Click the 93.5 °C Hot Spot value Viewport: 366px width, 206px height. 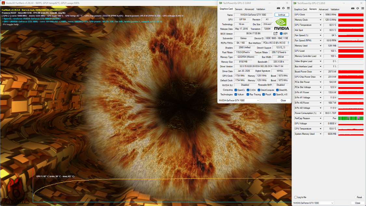[x=330, y=30]
